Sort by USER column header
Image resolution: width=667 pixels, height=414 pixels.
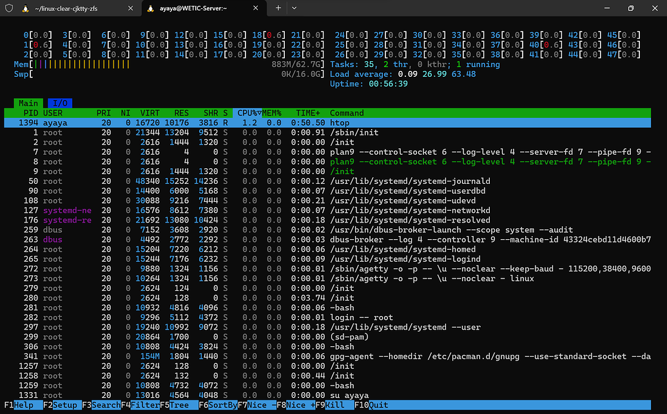coord(53,113)
